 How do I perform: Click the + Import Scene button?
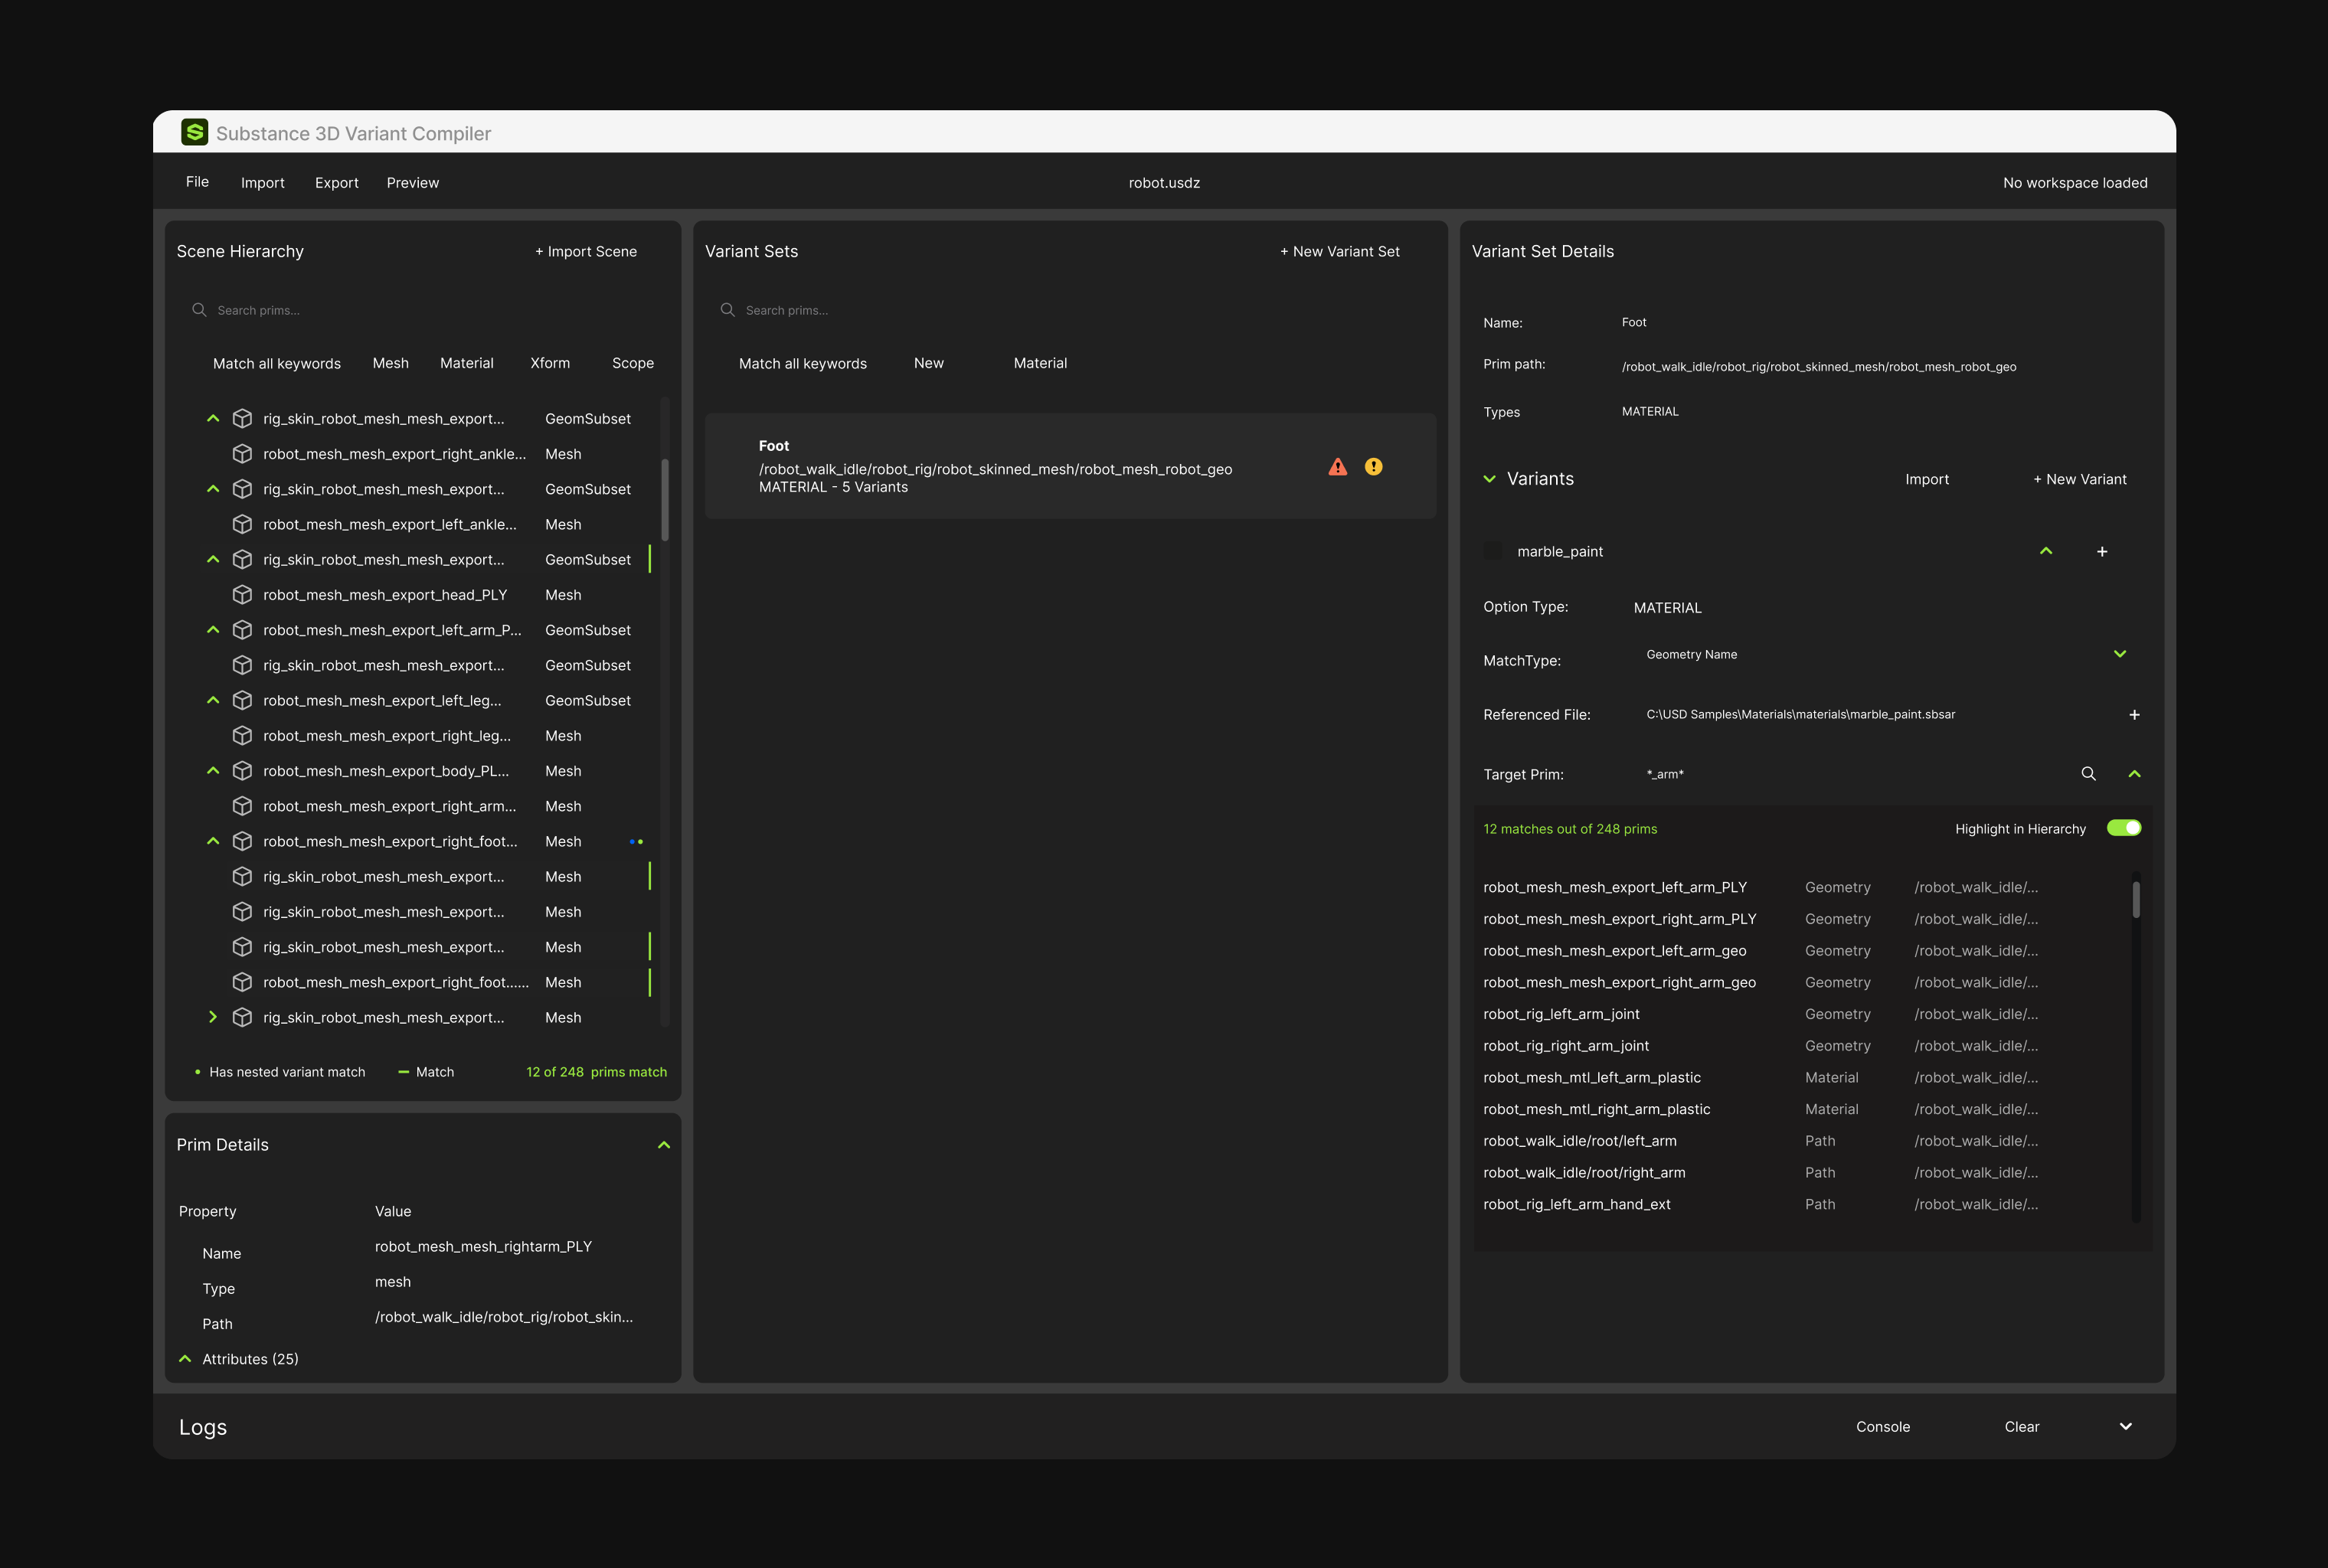(585, 252)
